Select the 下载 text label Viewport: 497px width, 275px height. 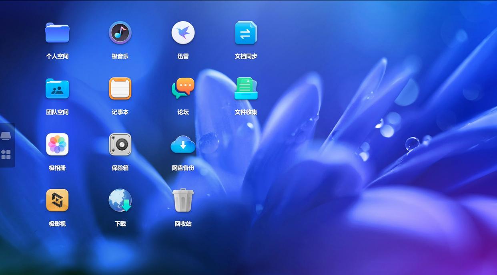120,224
